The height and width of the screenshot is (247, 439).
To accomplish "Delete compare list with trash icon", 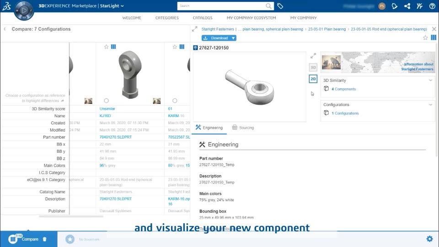I will pyautogui.click(x=44, y=239).
